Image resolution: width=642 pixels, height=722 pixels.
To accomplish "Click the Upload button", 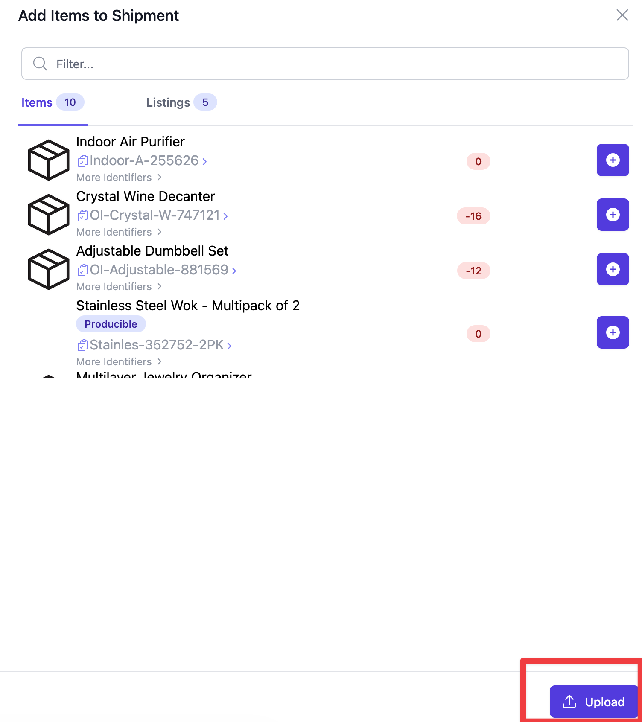I will coord(593,702).
